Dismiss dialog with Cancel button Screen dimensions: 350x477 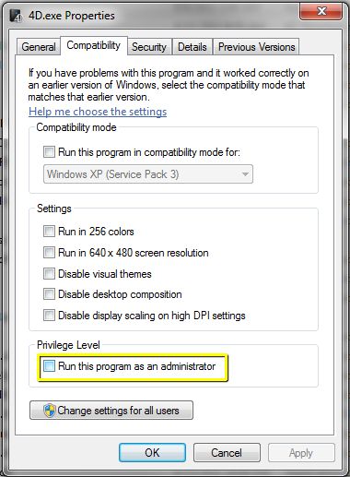click(227, 453)
